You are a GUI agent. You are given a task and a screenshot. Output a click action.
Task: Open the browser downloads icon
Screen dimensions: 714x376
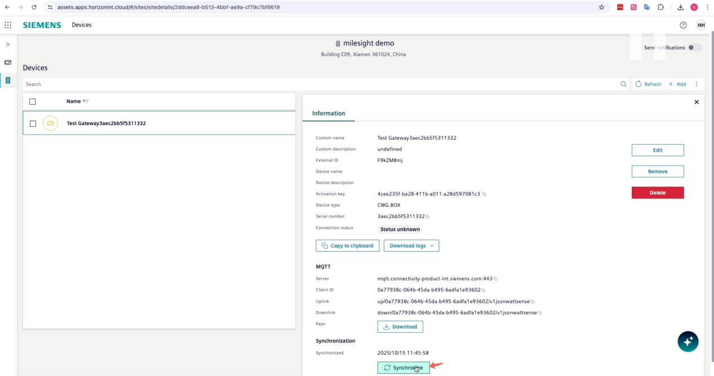(680, 7)
